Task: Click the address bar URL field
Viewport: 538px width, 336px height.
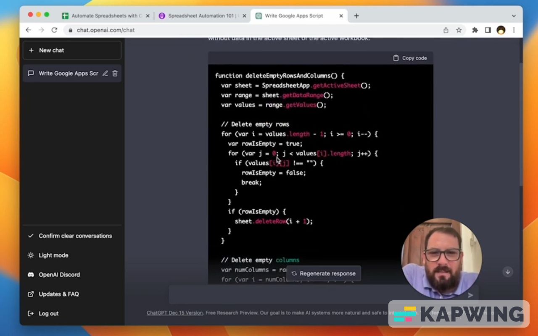Action: (252, 30)
